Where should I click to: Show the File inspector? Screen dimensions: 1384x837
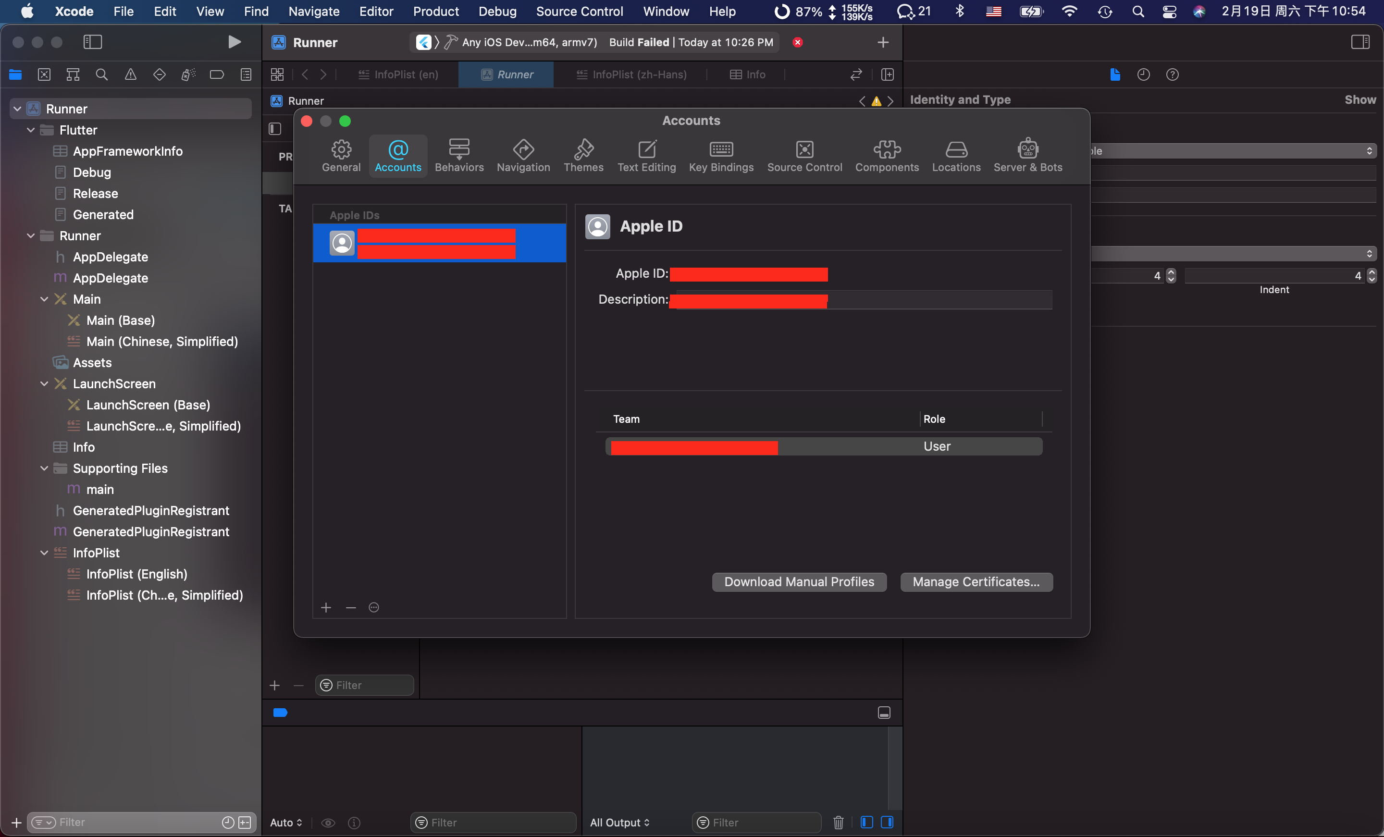(1115, 74)
